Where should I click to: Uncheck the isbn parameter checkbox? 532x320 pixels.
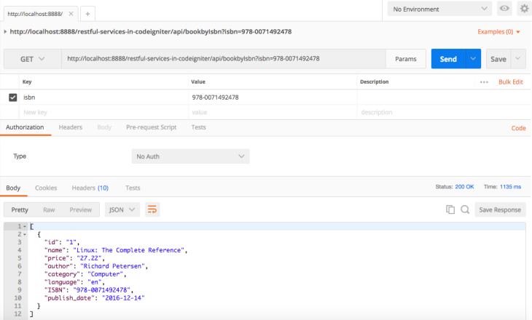(13, 97)
